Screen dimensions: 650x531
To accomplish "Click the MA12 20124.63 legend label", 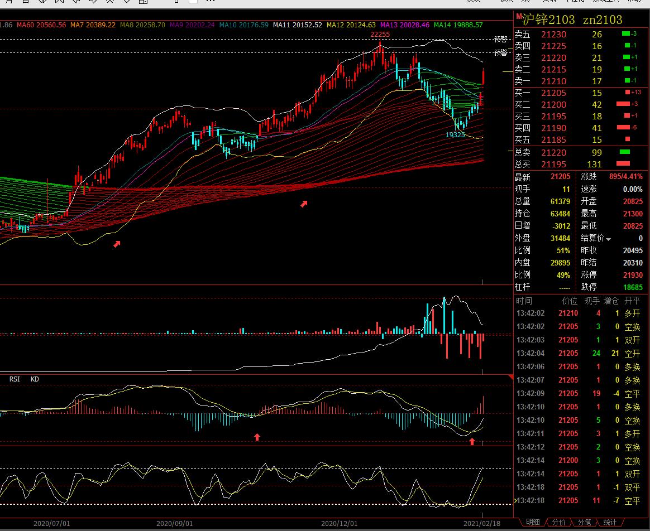I will (x=351, y=25).
